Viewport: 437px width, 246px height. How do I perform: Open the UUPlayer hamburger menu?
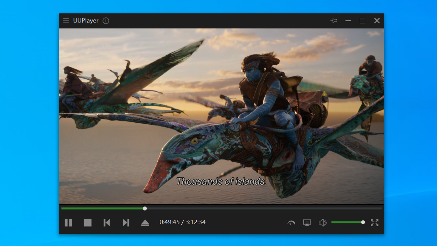66,21
